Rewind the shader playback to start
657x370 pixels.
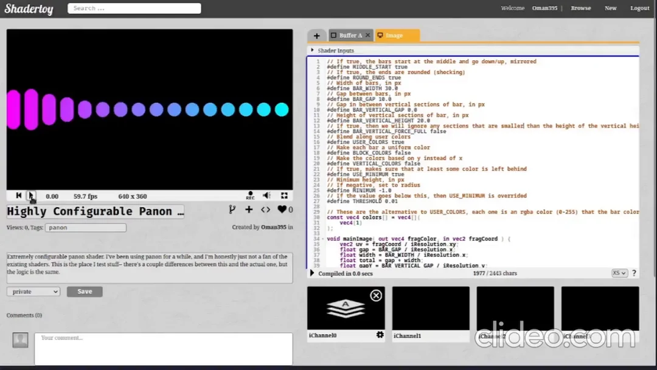(18, 195)
